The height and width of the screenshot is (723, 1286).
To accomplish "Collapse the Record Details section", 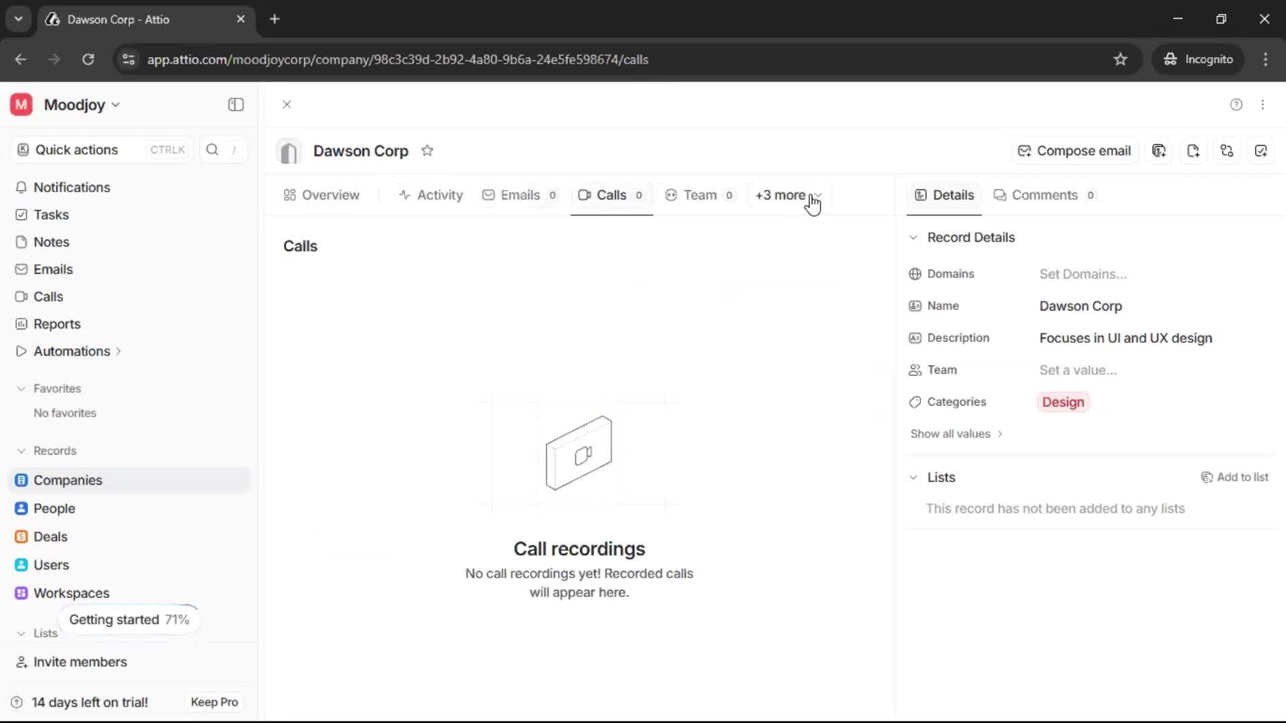I will tap(914, 237).
